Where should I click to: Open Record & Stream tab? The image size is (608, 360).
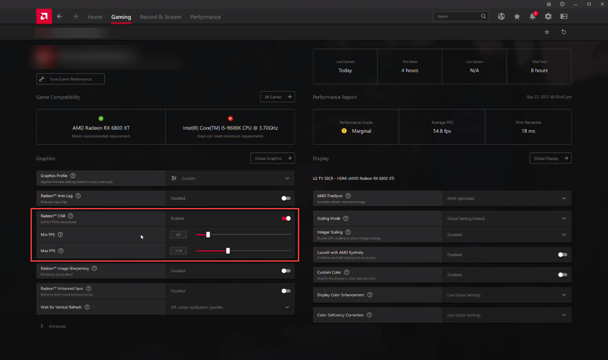point(161,17)
